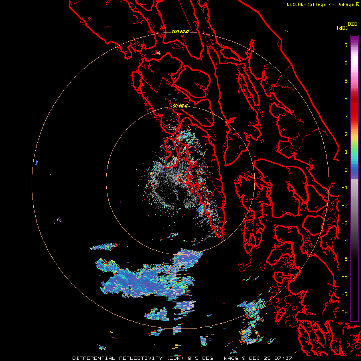Click the 0.5 DEG elevation text

point(200,358)
